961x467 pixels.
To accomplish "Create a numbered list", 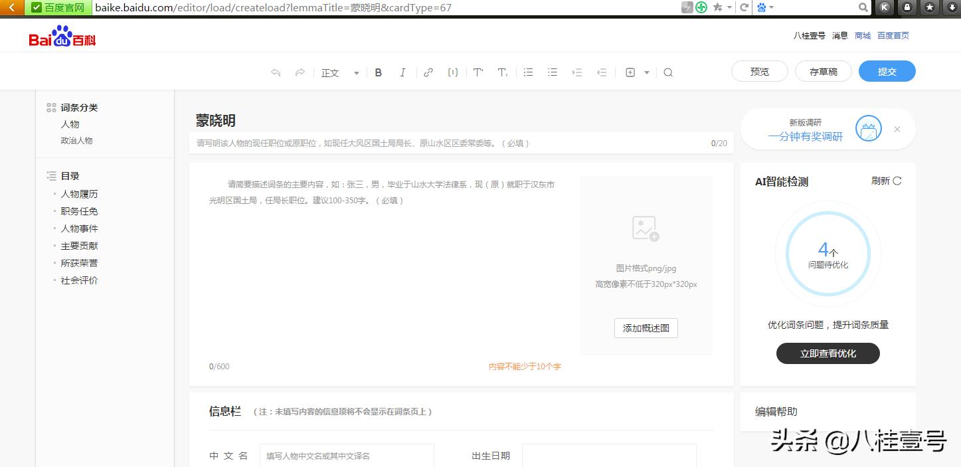I will pyautogui.click(x=527, y=72).
